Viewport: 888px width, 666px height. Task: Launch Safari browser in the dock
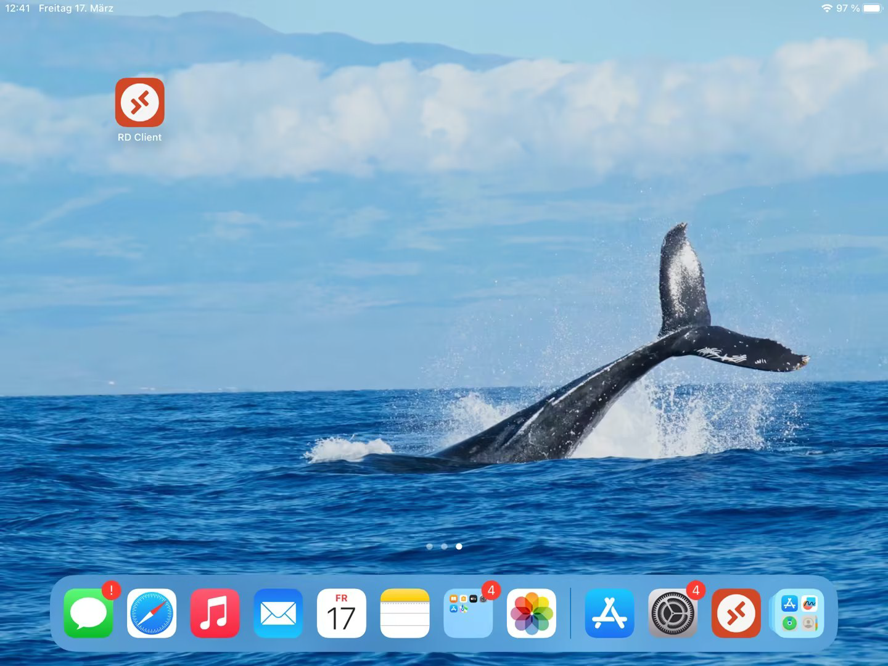152,613
